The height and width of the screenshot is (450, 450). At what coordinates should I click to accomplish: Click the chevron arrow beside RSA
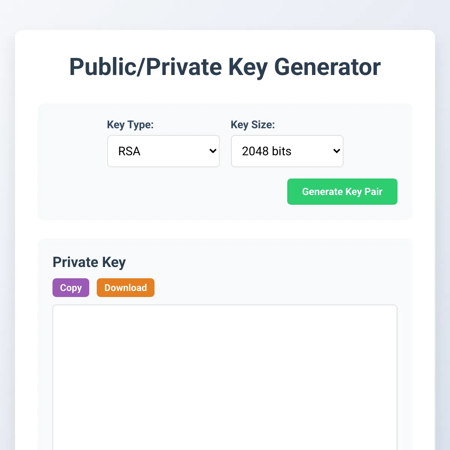[213, 151]
